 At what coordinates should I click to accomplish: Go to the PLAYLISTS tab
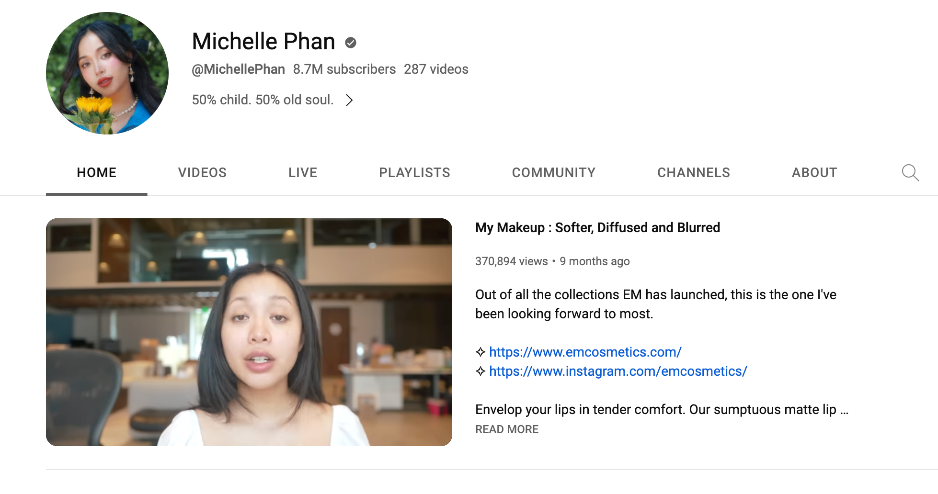pos(414,173)
